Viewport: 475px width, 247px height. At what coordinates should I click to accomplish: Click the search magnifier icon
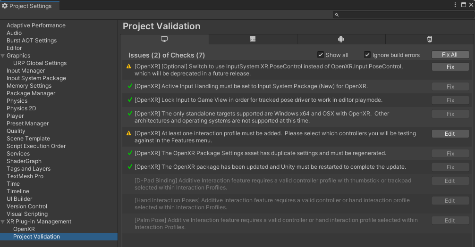coord(337,15)
